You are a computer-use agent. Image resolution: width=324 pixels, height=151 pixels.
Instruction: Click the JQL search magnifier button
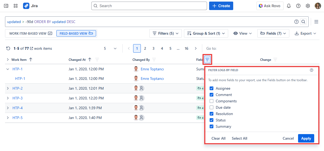pyautogui.click(x=303, y=22)
